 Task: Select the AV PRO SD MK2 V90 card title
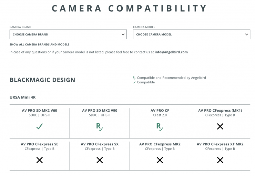point(100,111)
